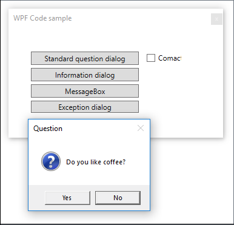Viewport: 234px width, 225px height.
Task: Click the WPF Code sample title text
Action: 42,18
